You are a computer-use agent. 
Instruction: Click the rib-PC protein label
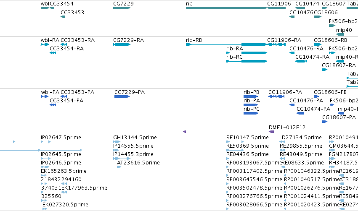click(252, 109)
